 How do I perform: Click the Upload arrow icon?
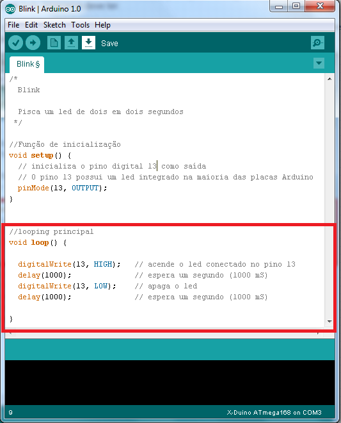(x=33, y=43)
